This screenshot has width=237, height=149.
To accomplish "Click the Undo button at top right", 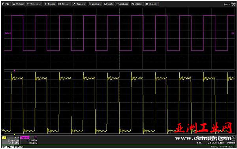I will 233,4.
